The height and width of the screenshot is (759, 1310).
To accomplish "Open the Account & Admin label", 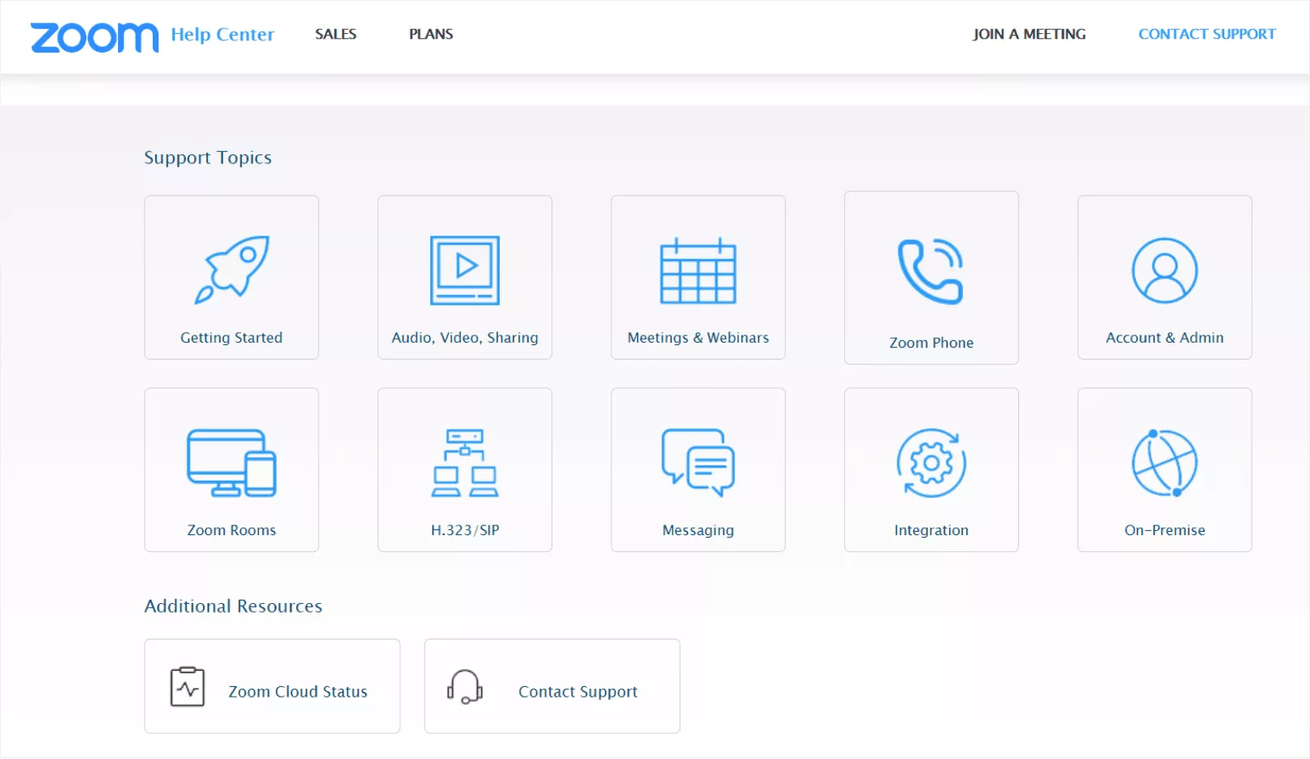I will tap(1164, 338).
